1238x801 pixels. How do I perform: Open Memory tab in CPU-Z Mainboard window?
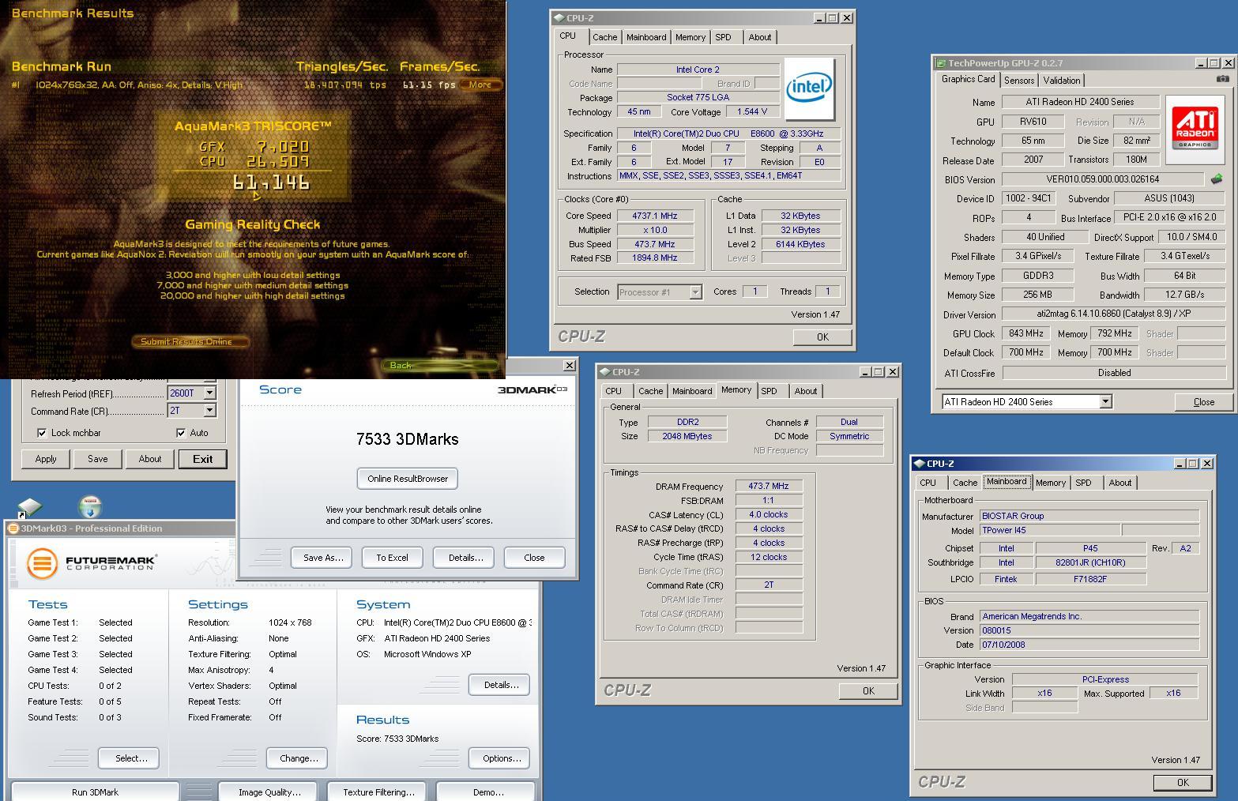[x=1050, y=483]
